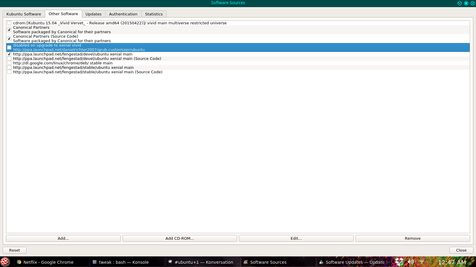Enable fengestad/stable xenial main checkbox
This screenshot has width=476, height=267.
tap(9, 67)
